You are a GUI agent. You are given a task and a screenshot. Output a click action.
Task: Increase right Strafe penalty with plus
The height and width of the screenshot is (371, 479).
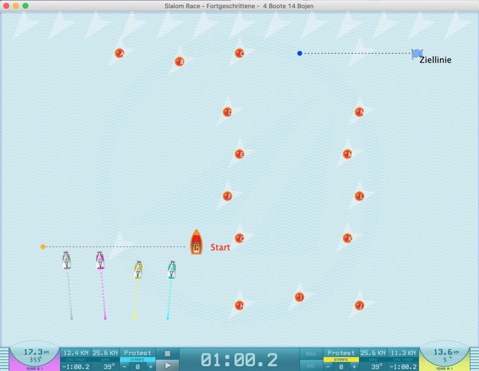tap(354, 366)
